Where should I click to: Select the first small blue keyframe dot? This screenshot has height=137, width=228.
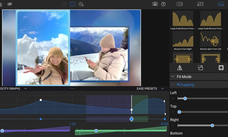[41, 119]
